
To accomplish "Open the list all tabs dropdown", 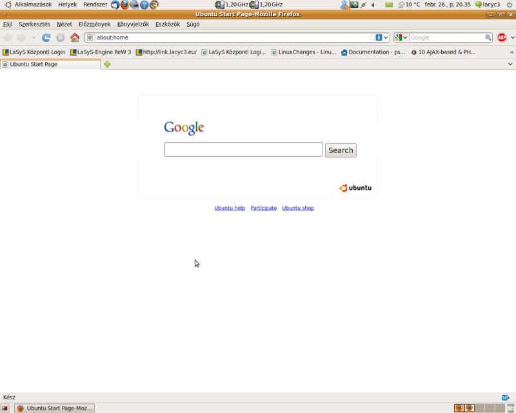I will [x=510, y=65].
